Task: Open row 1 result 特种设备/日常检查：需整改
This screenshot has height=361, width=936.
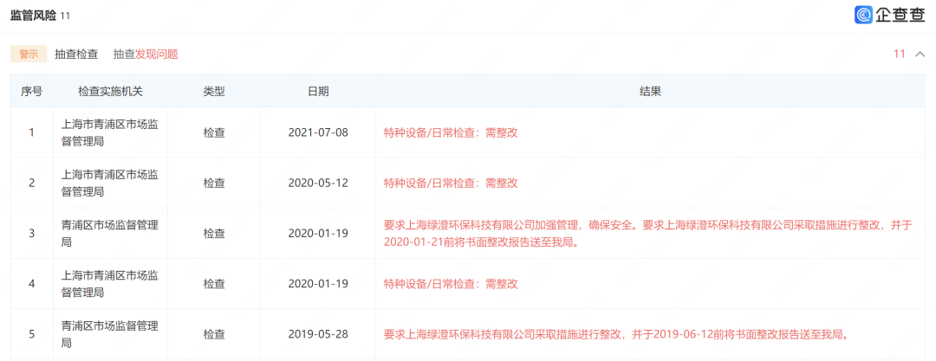Action: click(451, 132)
